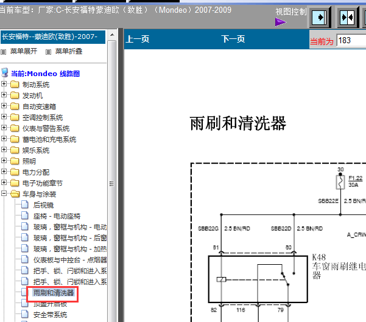Image resolution: width=366 pixels, height=322 pixels.
Task: Expand the 仪表与警告系统 folder
Action: coord(4,127)
